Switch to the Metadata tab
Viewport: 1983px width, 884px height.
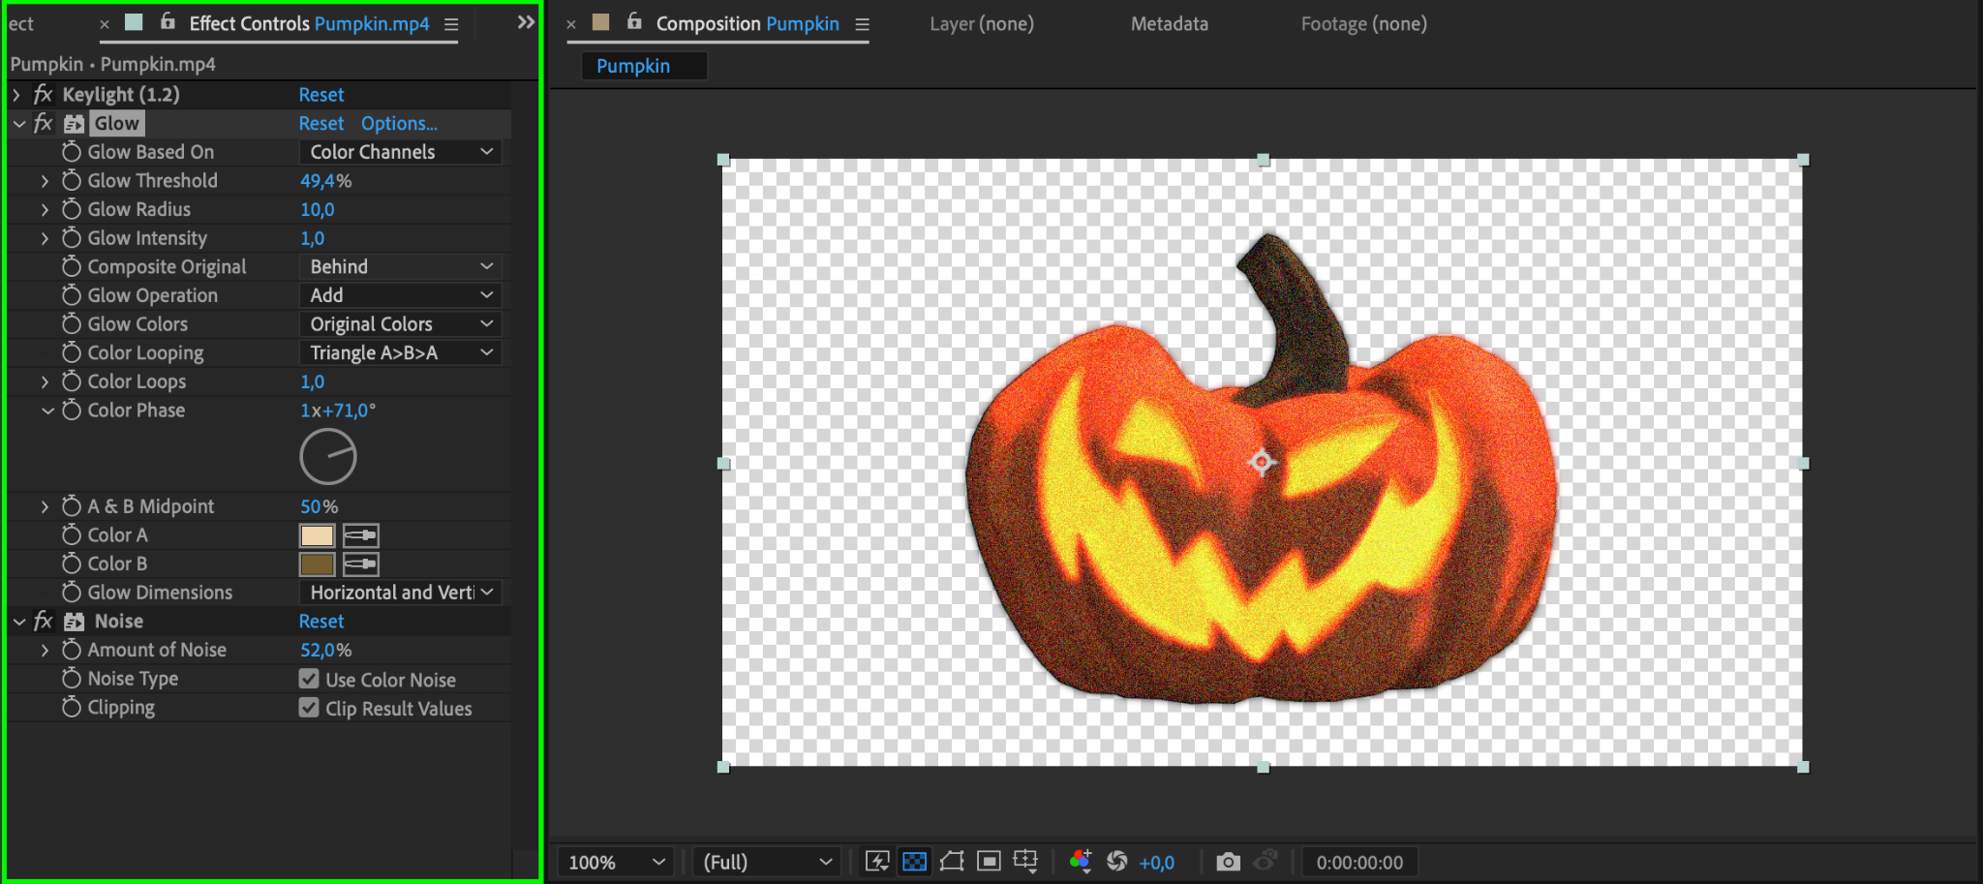1169,24
